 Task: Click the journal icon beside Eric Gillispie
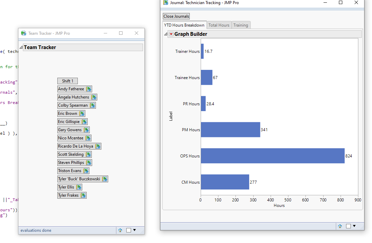pyautogui.click(x=84, y=122)
